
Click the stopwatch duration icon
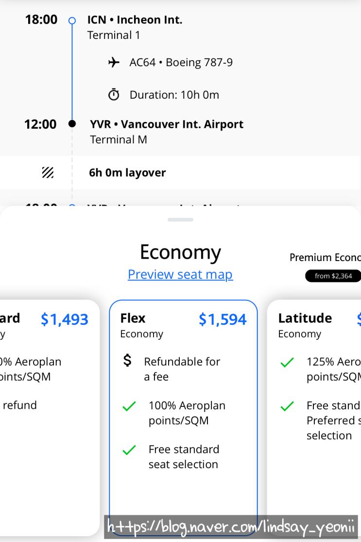tap(114, 94)
